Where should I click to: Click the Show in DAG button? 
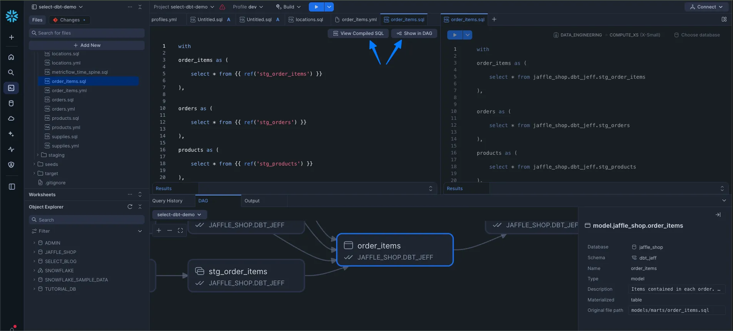pyautogui.click(x=414, y=33)
